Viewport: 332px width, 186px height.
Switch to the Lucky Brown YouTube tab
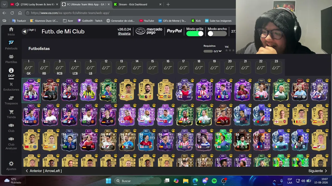(x=34, y=4)
